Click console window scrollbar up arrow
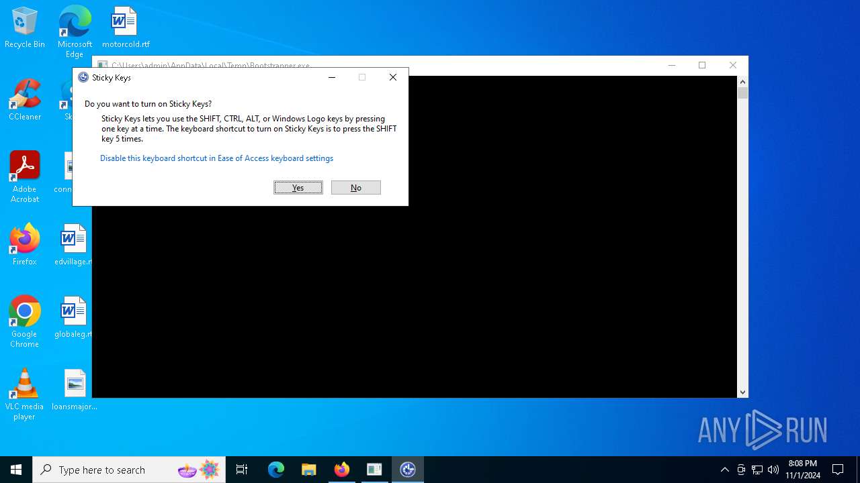This screenshot has height=483, width=860. [742, 81]
